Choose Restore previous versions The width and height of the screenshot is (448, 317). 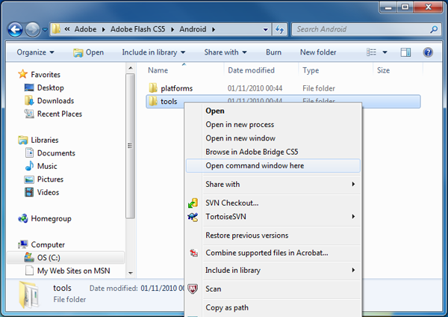(x=273, y=236)
